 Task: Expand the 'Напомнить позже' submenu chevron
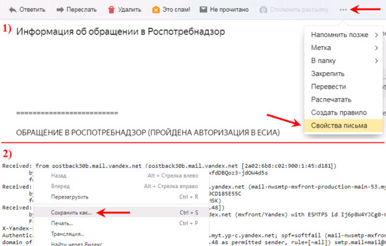click(376, 35)
